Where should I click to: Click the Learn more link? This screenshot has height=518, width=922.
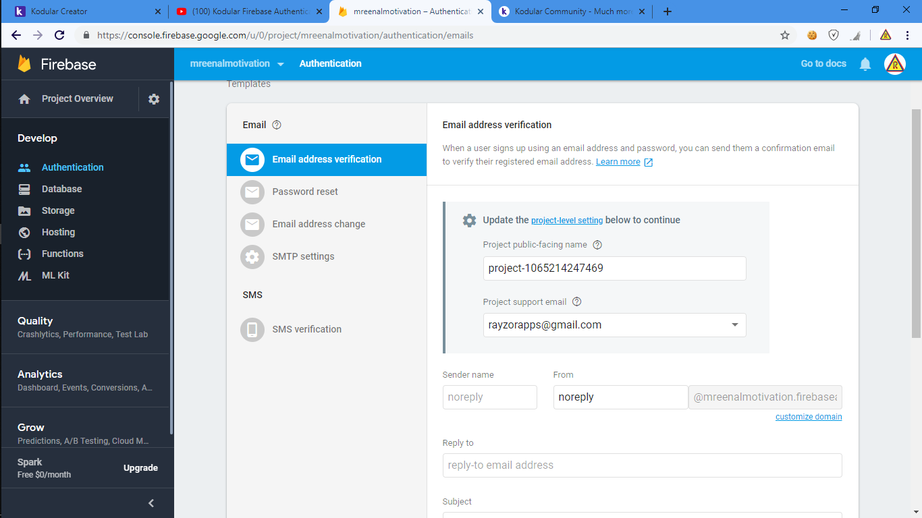tap(618, 162)
